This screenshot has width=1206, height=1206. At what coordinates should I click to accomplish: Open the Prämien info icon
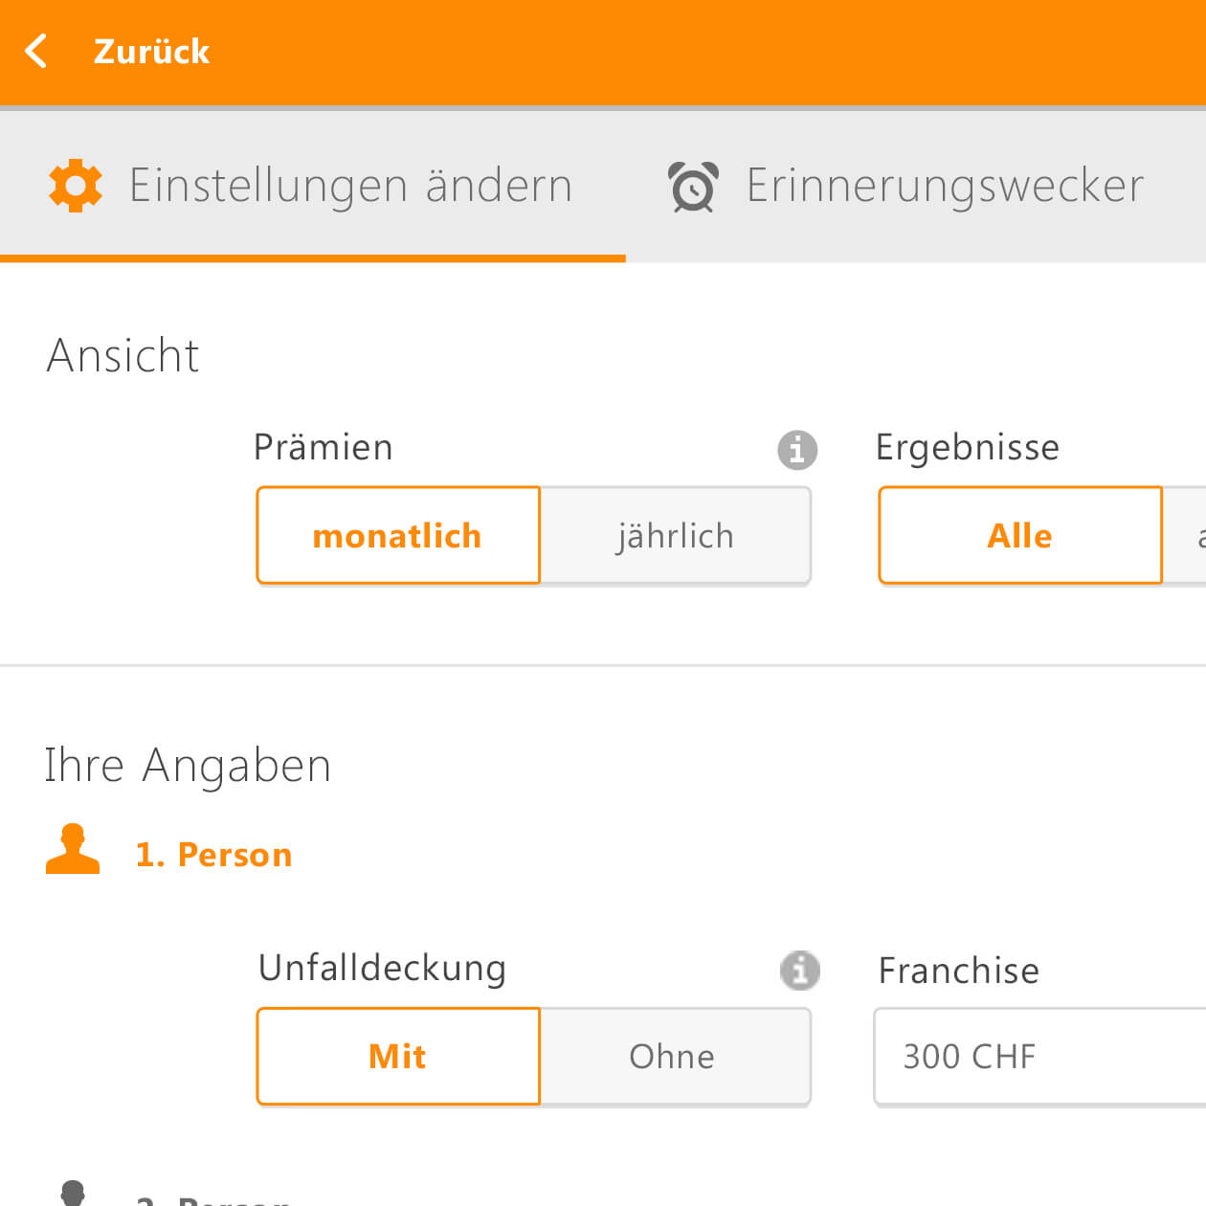point(797,450)
